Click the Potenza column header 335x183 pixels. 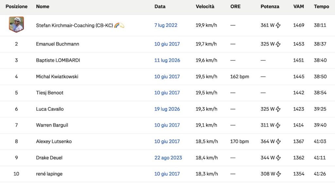click(270, 7)
